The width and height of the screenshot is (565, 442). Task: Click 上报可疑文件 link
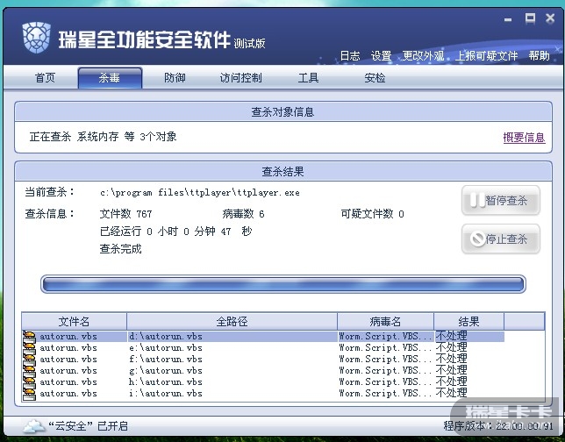click(x=486, y=56)
